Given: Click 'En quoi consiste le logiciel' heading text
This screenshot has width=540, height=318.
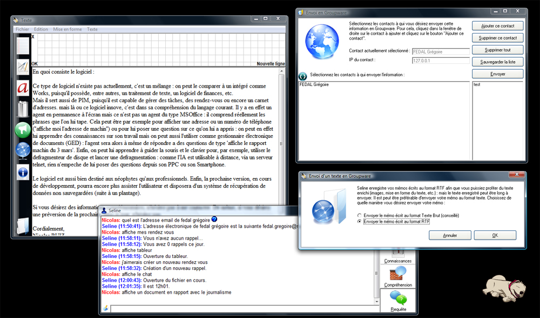Looking at the screenshot, I should point(63,72).
